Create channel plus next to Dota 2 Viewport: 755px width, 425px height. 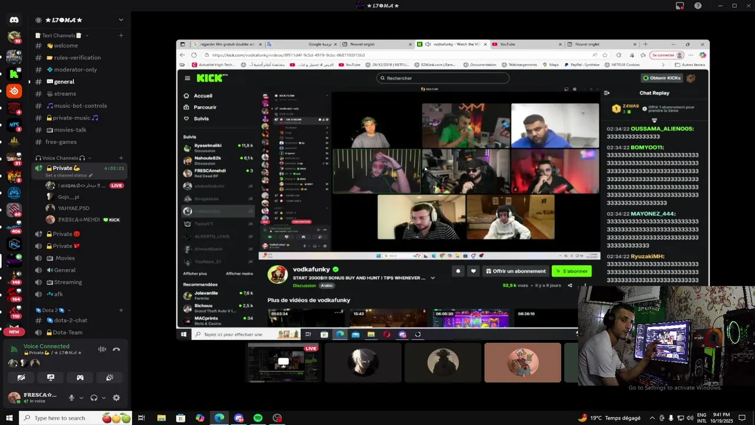[121, 310]
